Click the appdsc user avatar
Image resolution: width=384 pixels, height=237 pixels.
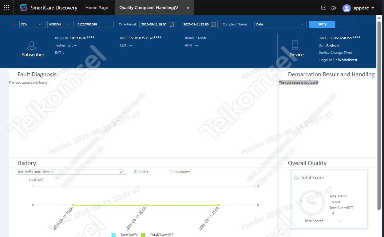coord(346,8)
